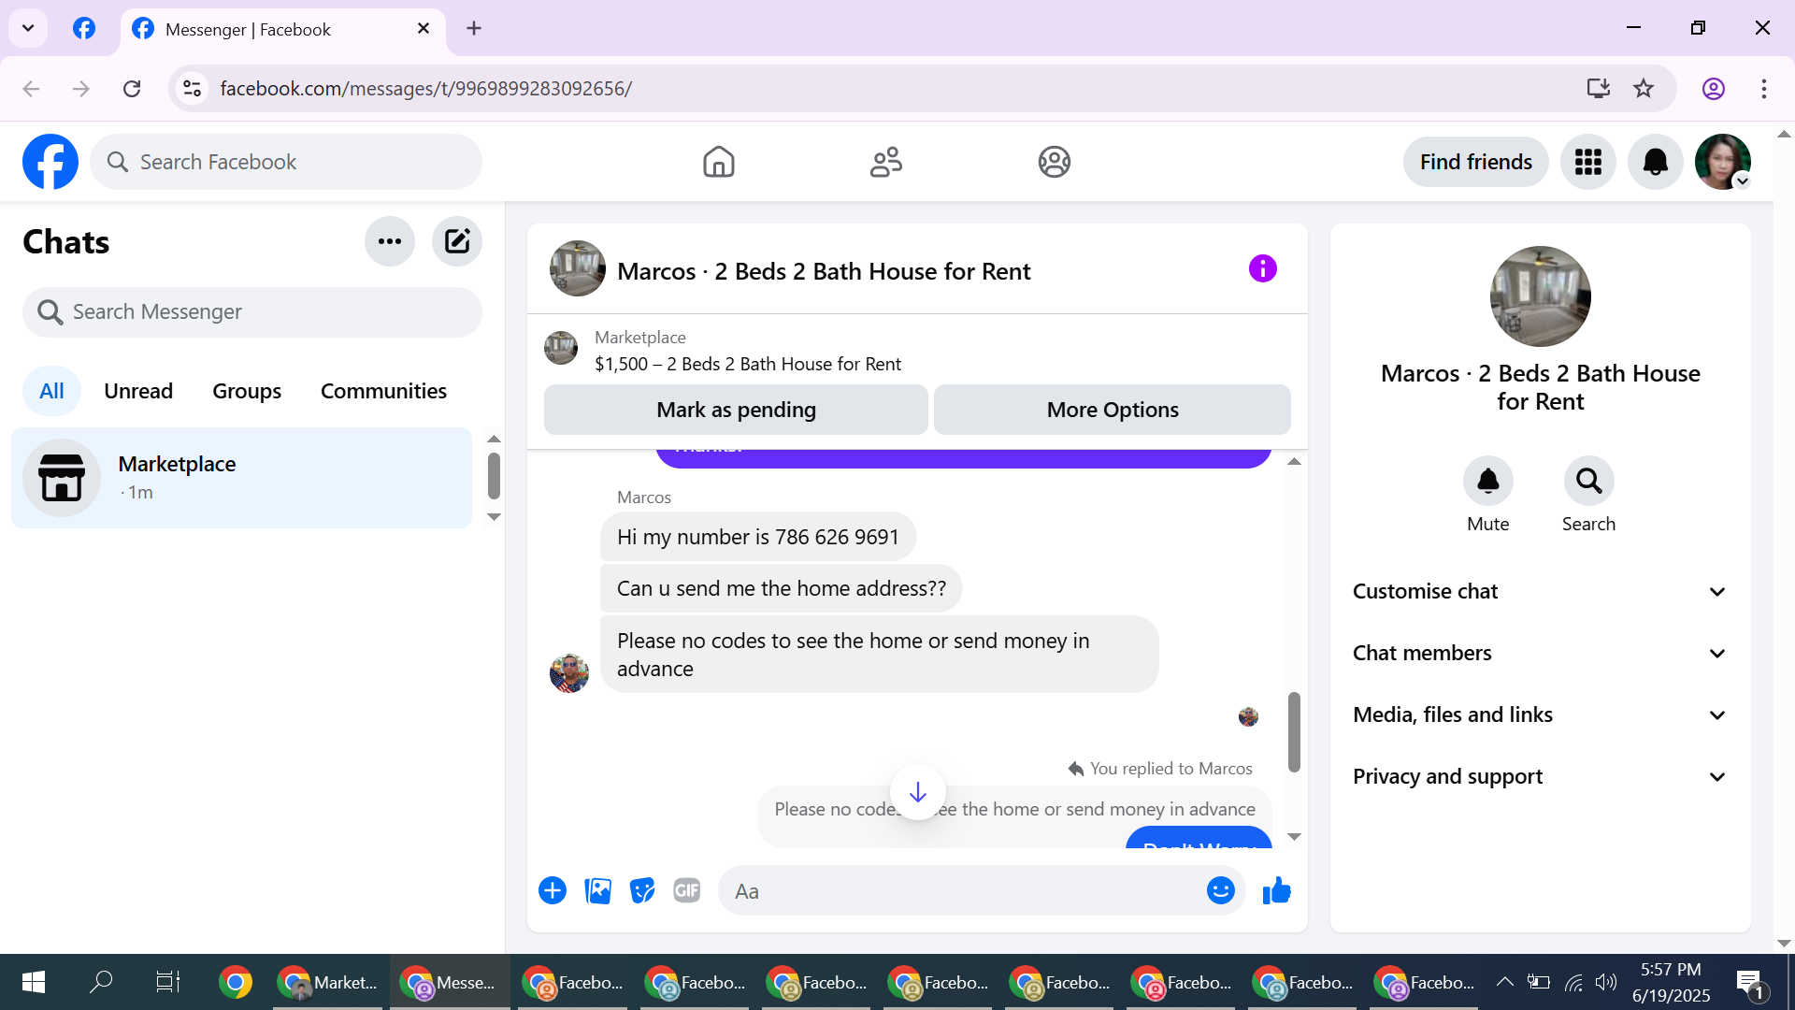Viewport: 1795px width, 1010px height.
Task: Choose a sticker from the composer
Action: (x=642, y=890)
